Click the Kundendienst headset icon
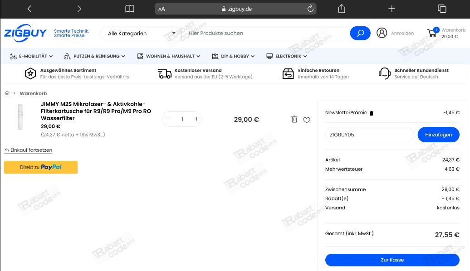This screenshot has width=470, height=271. [384, 73]
